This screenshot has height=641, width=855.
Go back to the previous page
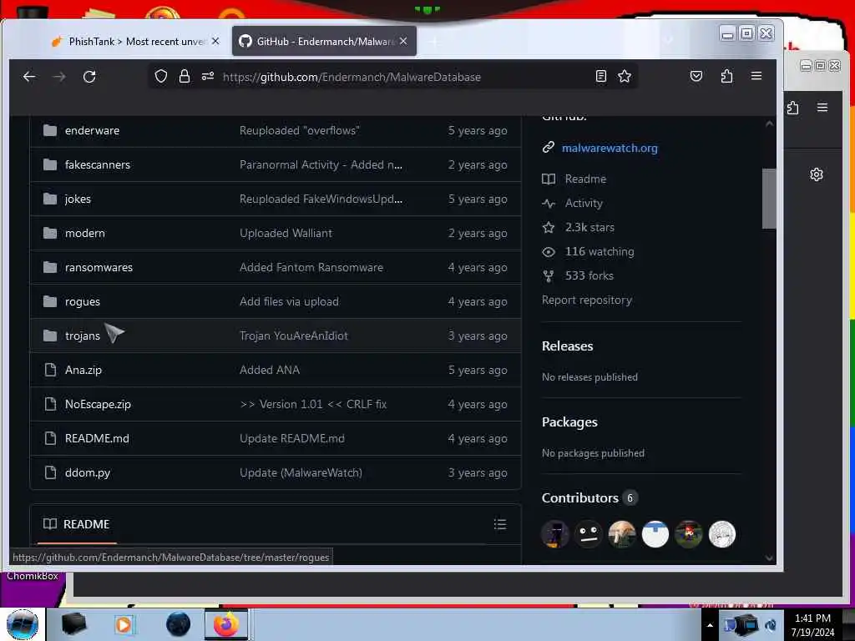click(x=29, y=77)
